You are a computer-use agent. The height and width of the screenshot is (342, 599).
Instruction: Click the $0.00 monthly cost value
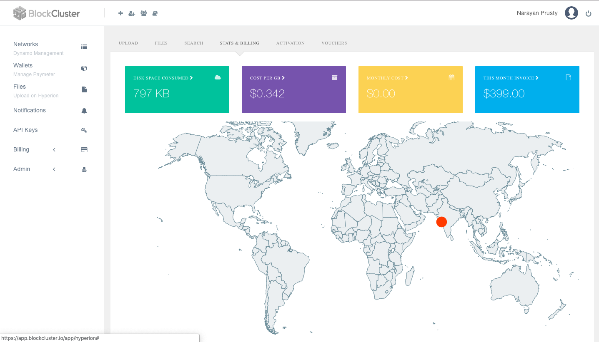tap(381, 94)
